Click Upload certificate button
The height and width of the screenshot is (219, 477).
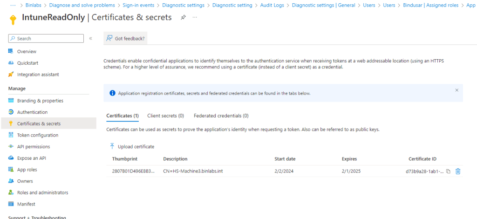coord(132,146)
